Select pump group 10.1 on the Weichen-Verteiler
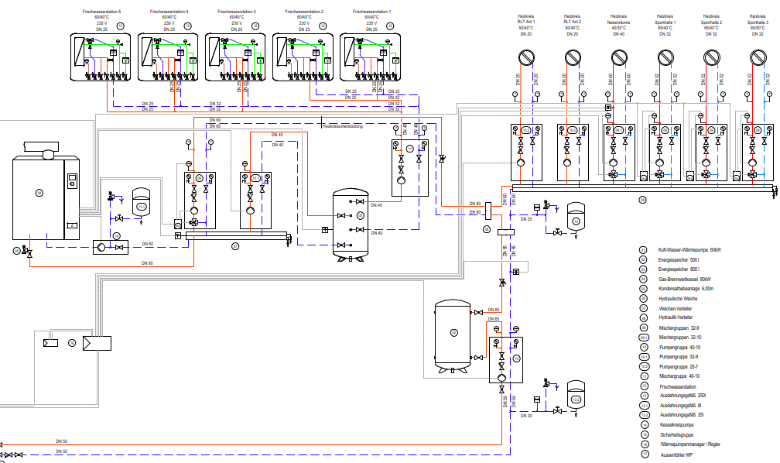 click(255, 200)
